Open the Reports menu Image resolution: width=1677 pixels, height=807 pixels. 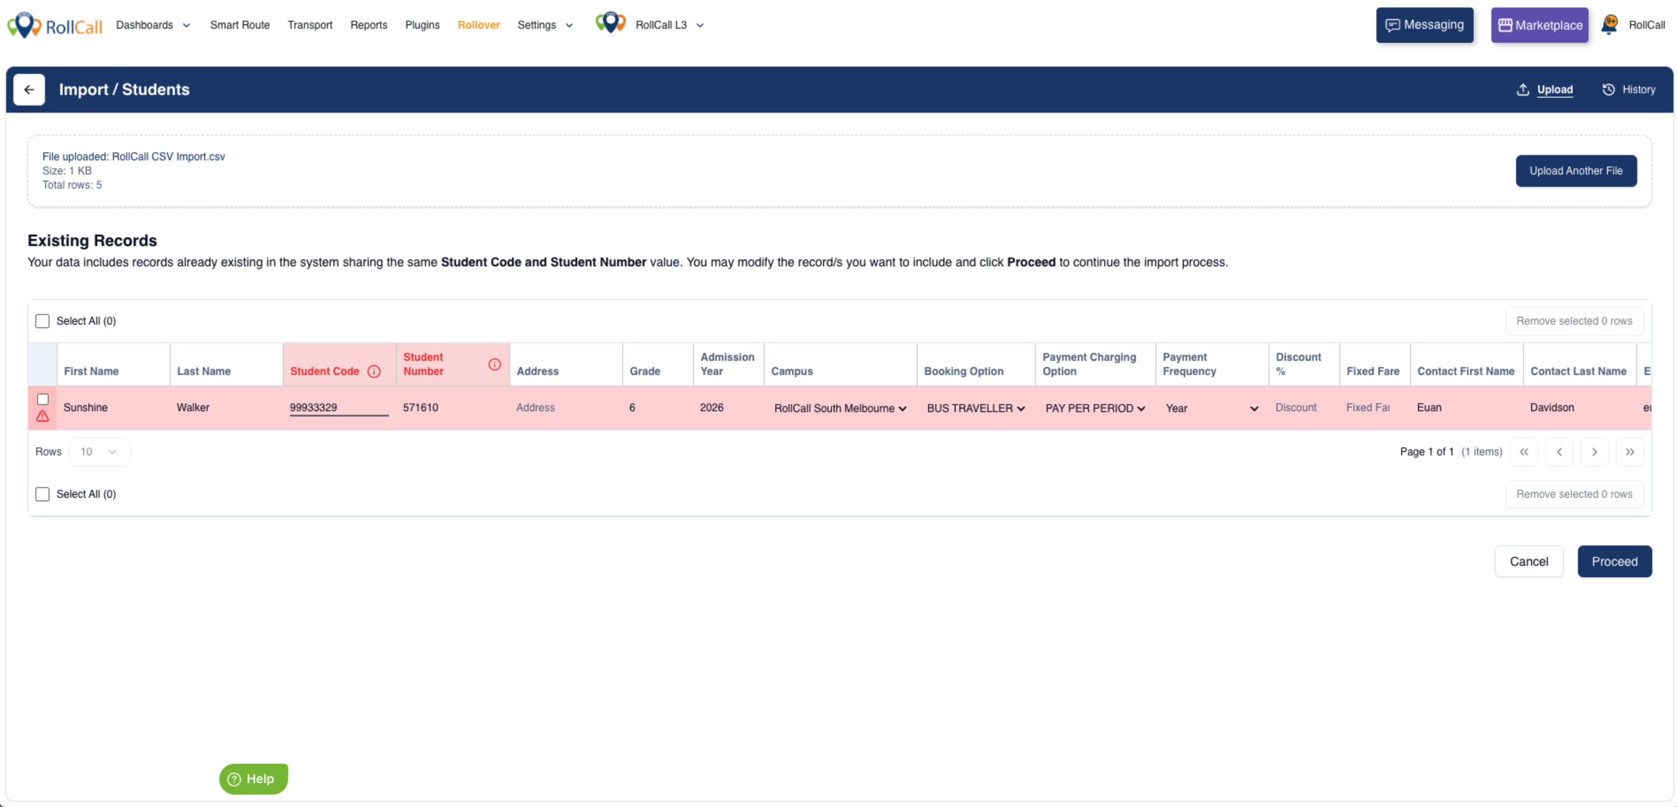[369, 25]
